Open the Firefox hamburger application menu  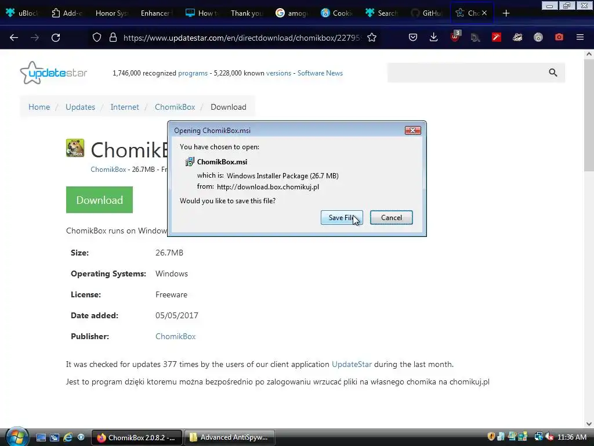[x=579, y=37]
